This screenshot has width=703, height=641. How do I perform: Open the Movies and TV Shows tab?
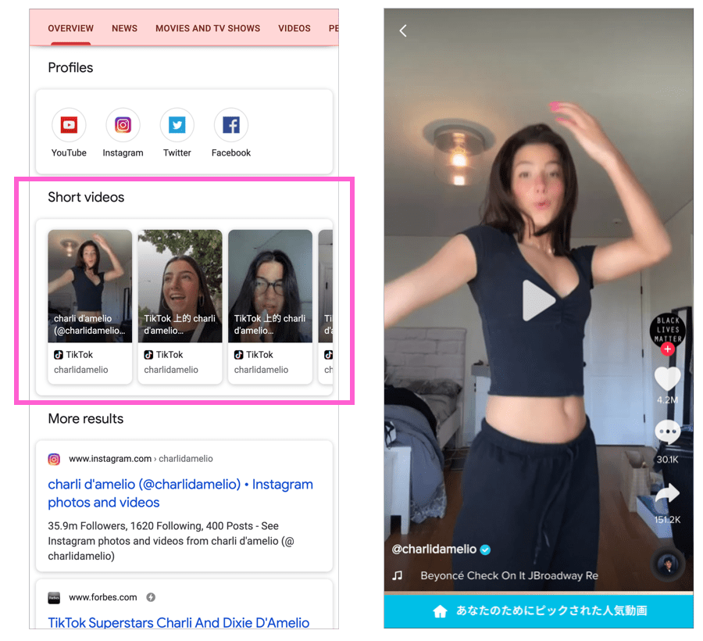[x=208, y=28]
